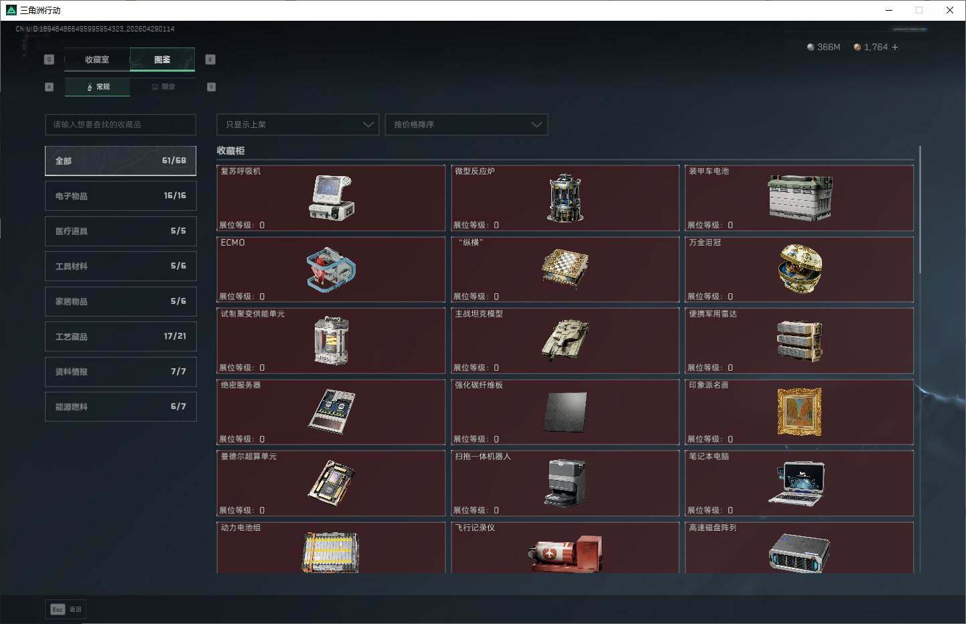Filter by 电子物品 category
The height and width of the screenshot is (624, 966).
[121, 196]
